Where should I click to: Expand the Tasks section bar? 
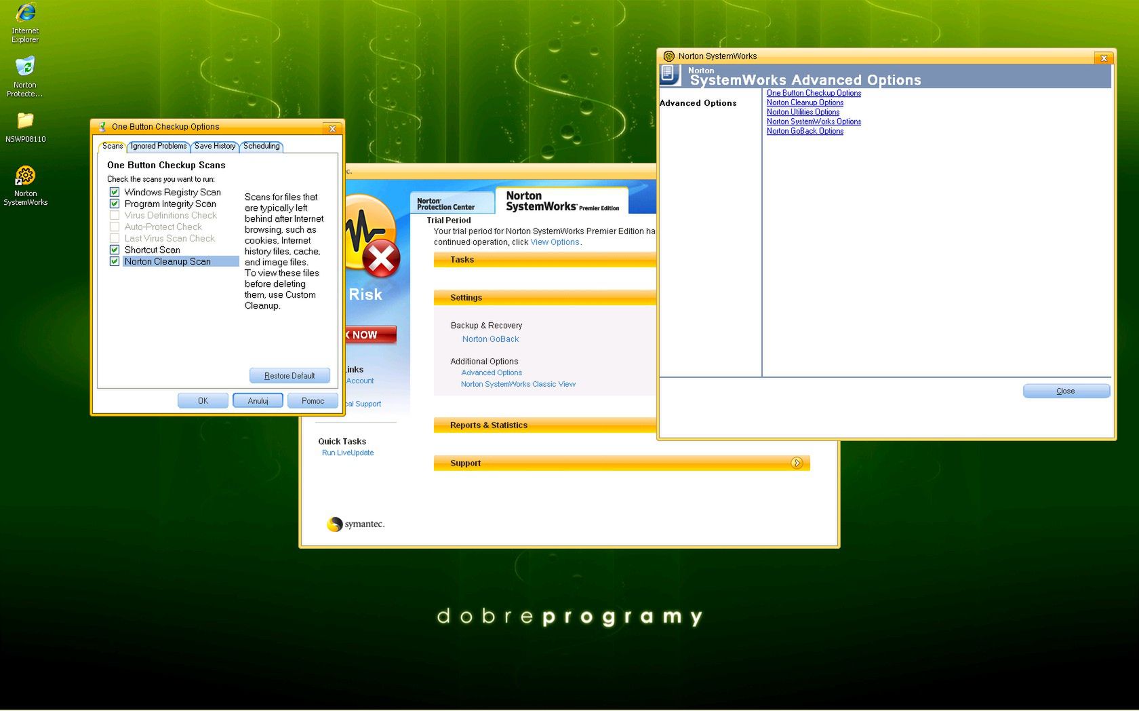coord(545,260)
